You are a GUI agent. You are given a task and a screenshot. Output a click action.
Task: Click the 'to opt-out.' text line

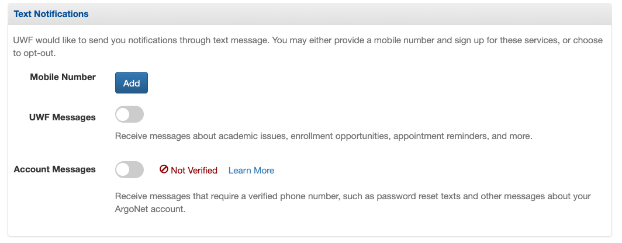point(34,53)
